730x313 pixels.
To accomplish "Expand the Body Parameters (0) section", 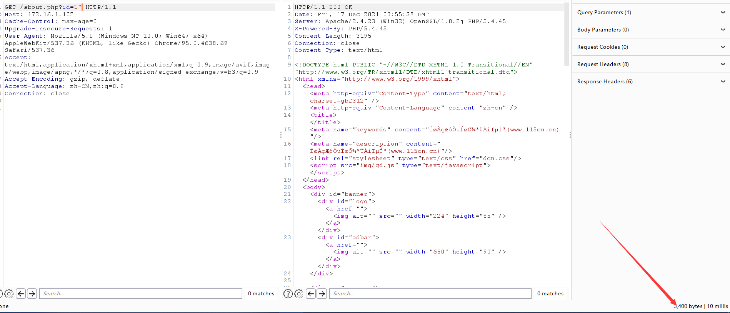I will [x=651, y=30].
